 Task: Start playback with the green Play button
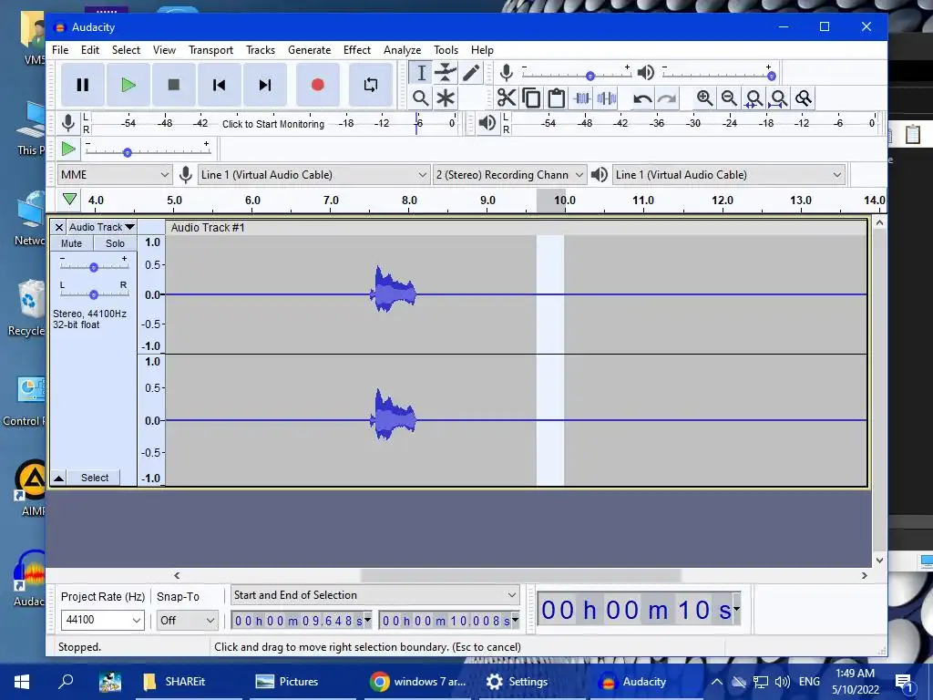(128, 85)
